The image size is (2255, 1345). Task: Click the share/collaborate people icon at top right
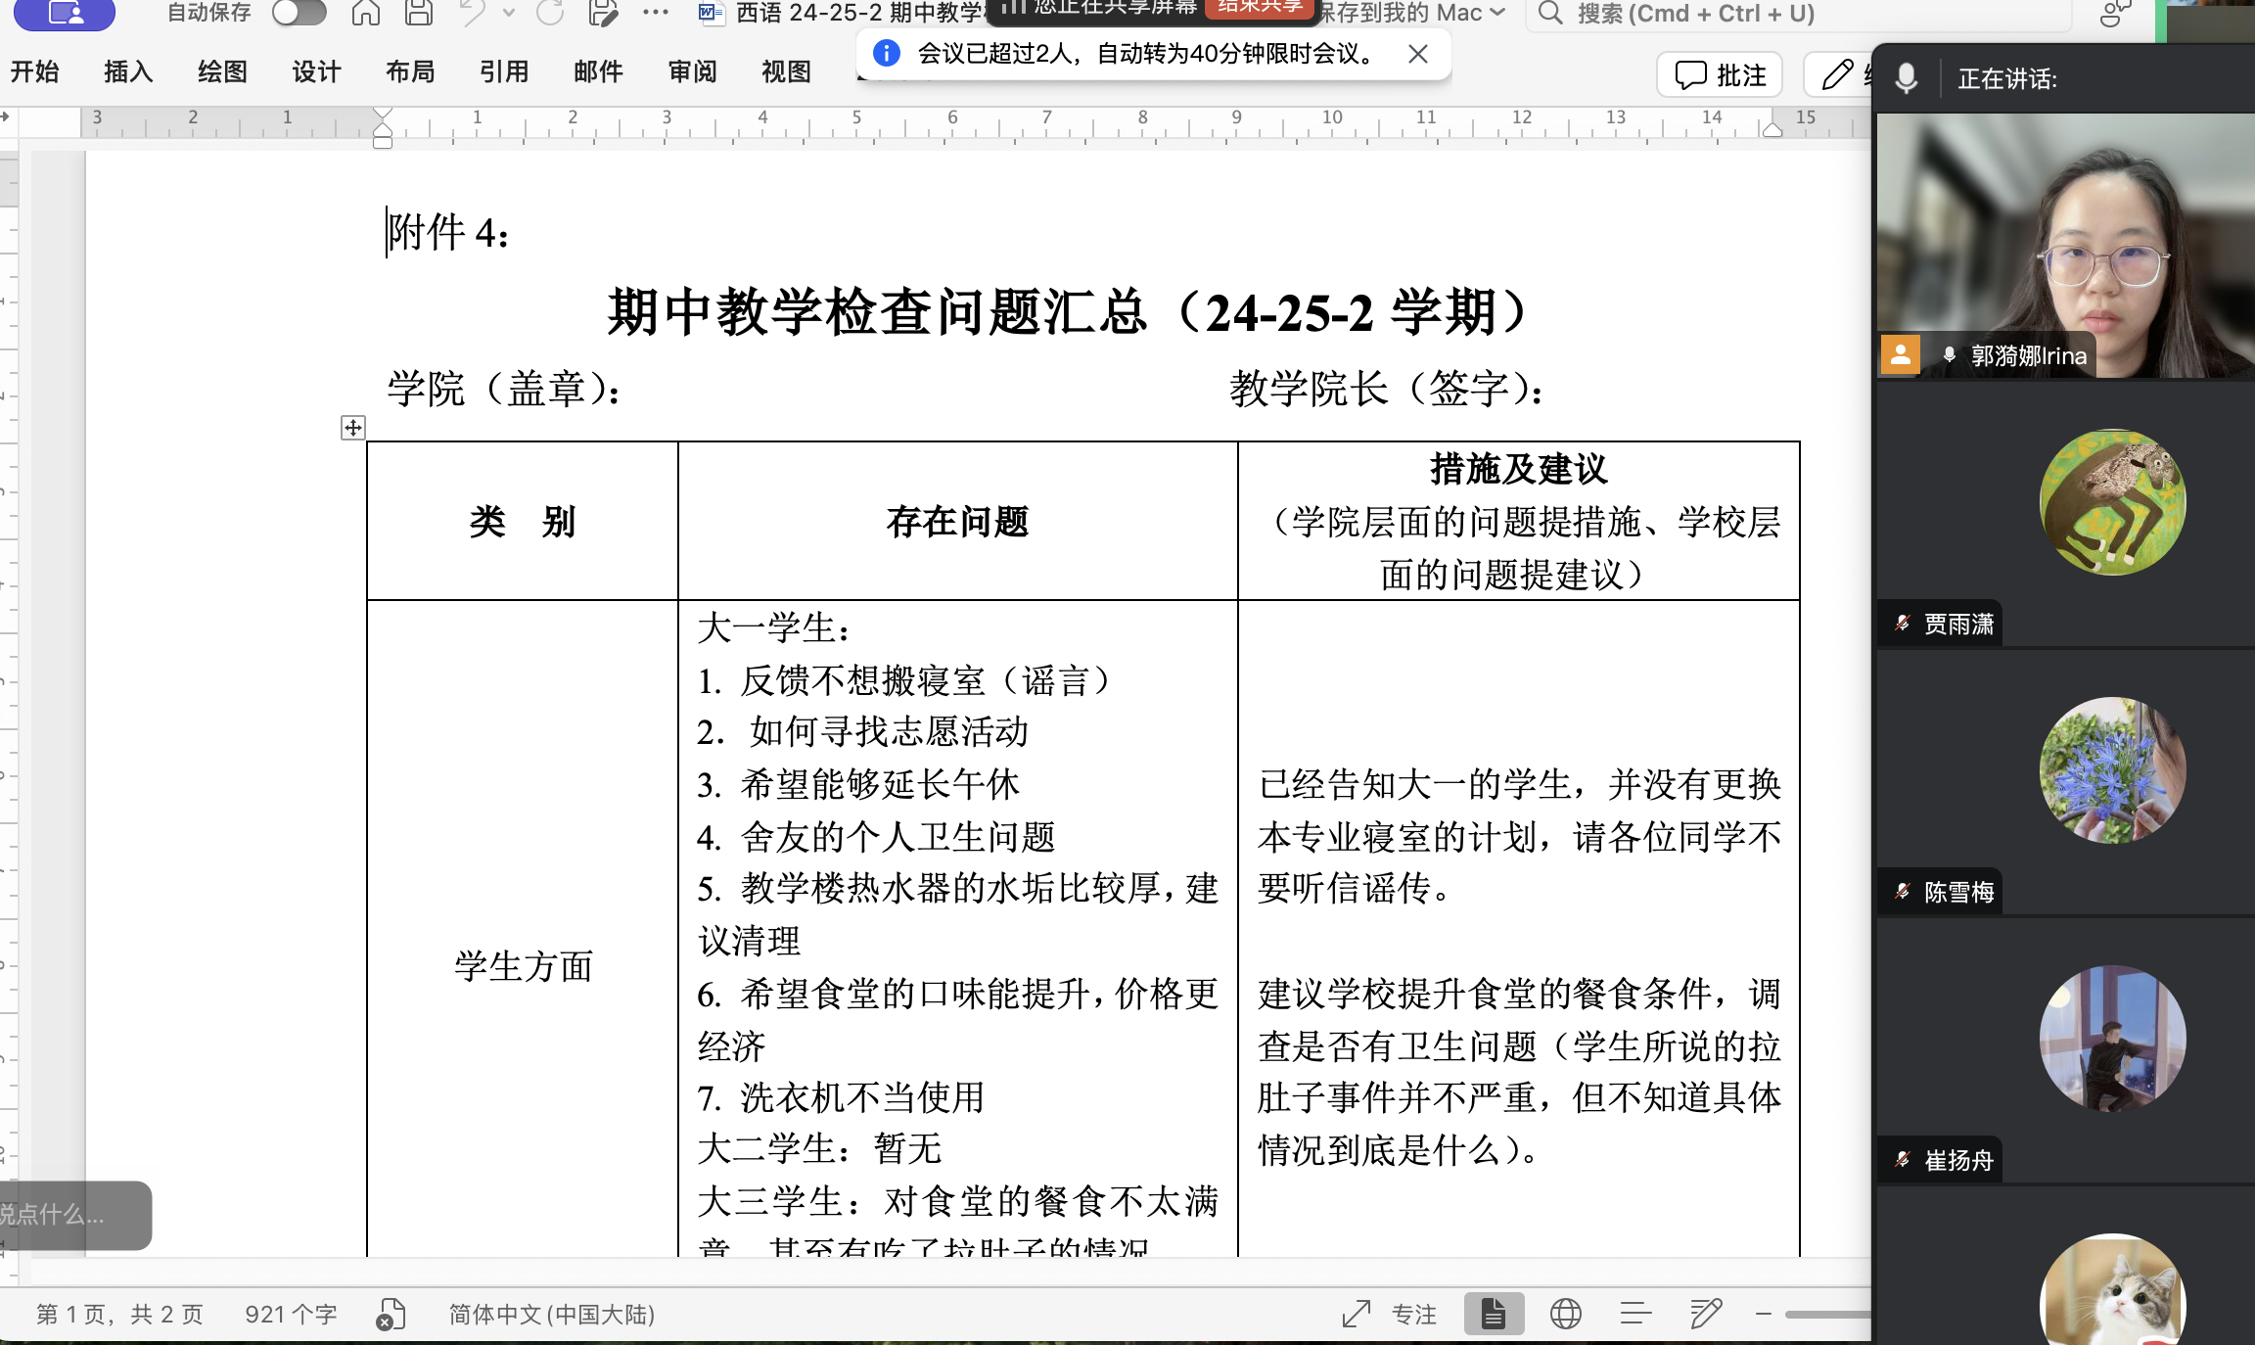pyautogui.click(x=2116, y=13)
